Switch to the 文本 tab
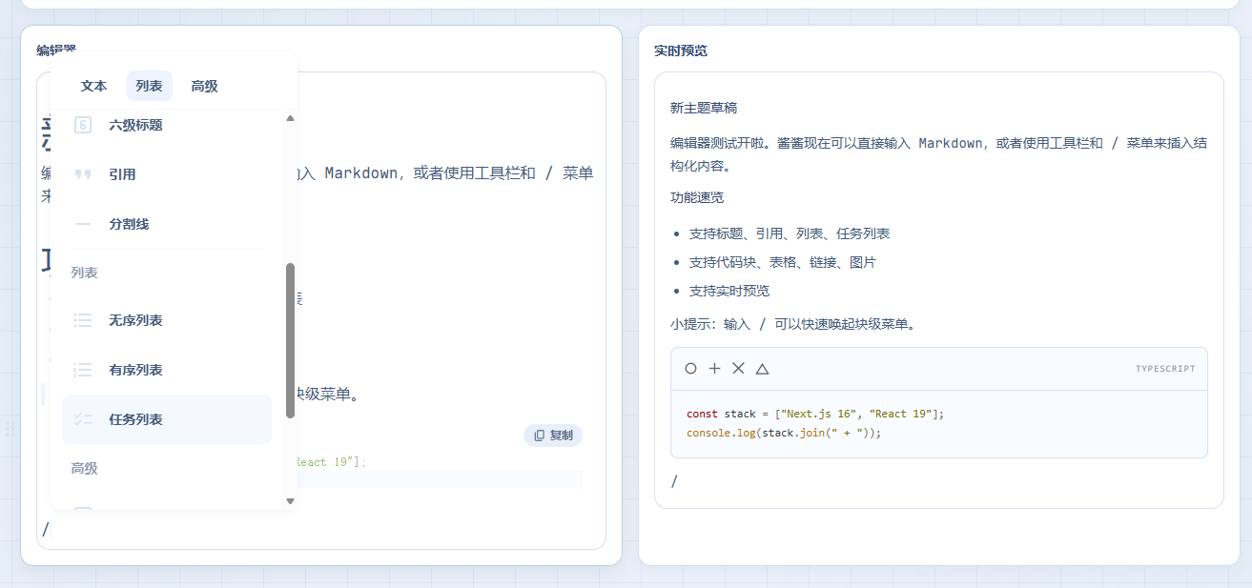Screen dimensions: 1252x588 click(94, 86)
